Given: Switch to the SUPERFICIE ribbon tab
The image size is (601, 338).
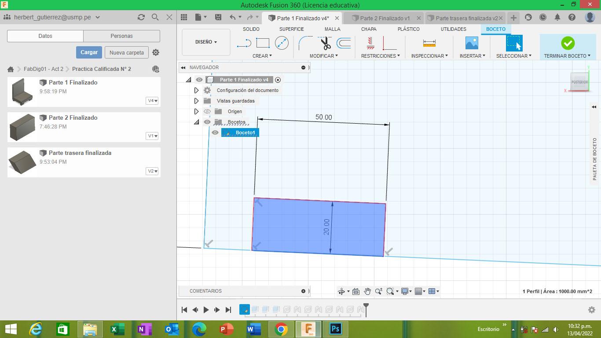Looking at the screenshot, I should pyautogui.click(x=291, y=29).
